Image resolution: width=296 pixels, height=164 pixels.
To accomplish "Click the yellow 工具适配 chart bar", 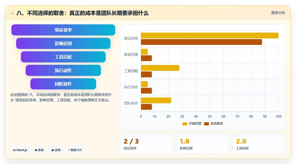I will coord(160,68).
